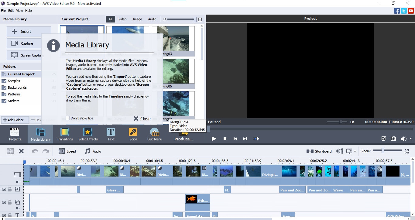The height and width of the screenshot is (220, 415).
Task: Open the Edit menu
Action: pyautogui.click(x=11, y=11)
